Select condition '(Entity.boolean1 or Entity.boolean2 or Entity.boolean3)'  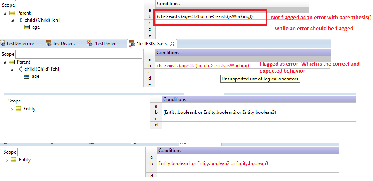(220, 112)
